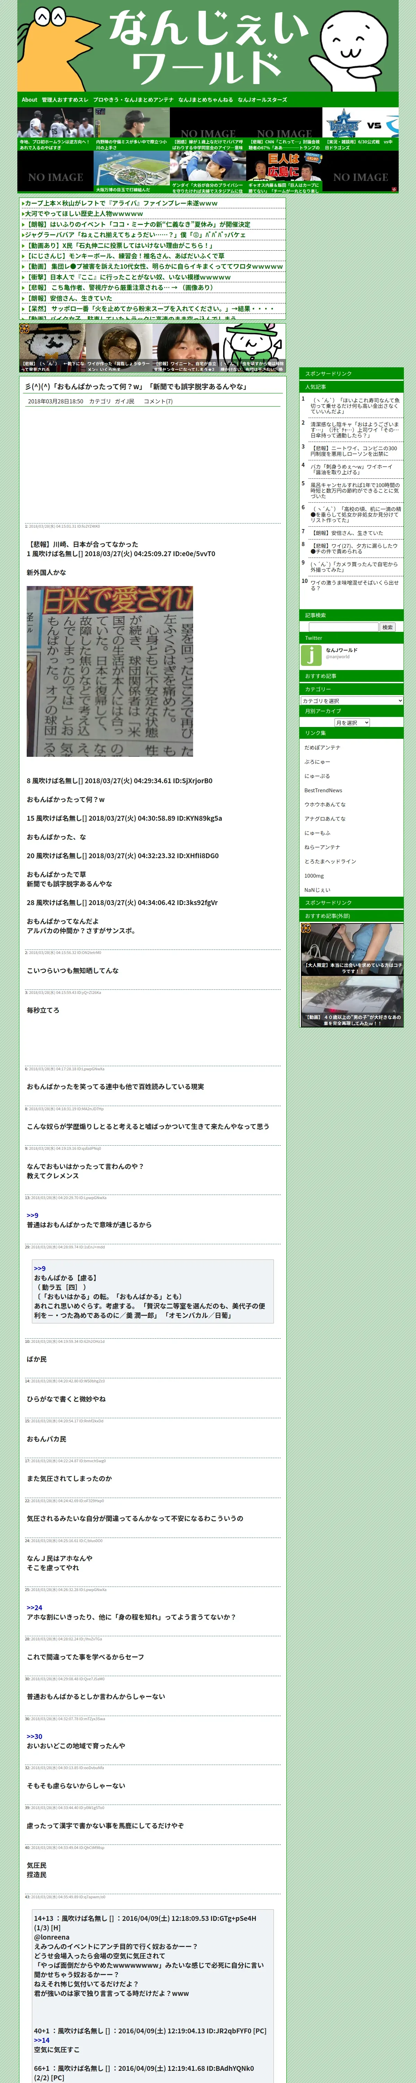Open the ねらーアンテナ link
The image size is (416, 2083).
coord(322,847)
